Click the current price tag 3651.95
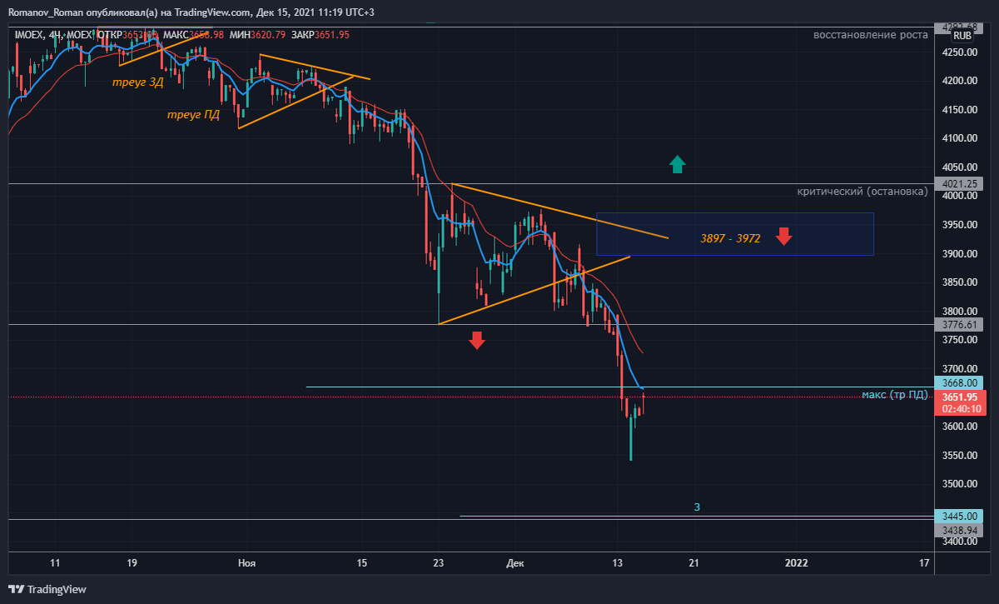 click(959, 397)
